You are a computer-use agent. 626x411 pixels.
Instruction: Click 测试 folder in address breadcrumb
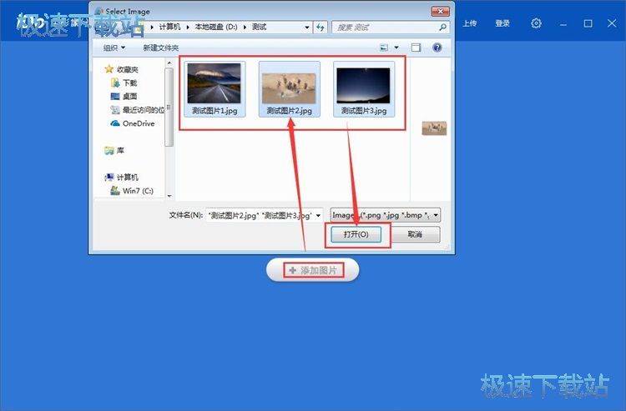pos(259,27)
